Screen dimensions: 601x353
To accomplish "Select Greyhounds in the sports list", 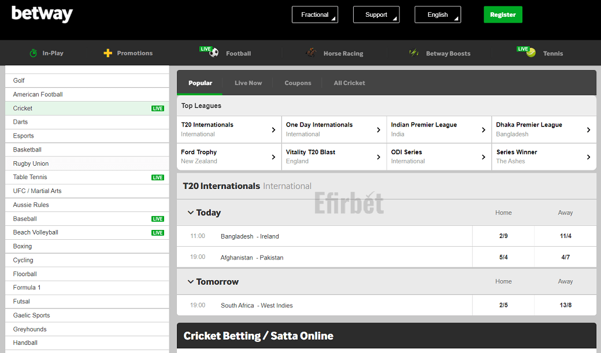I will (87, 329).
